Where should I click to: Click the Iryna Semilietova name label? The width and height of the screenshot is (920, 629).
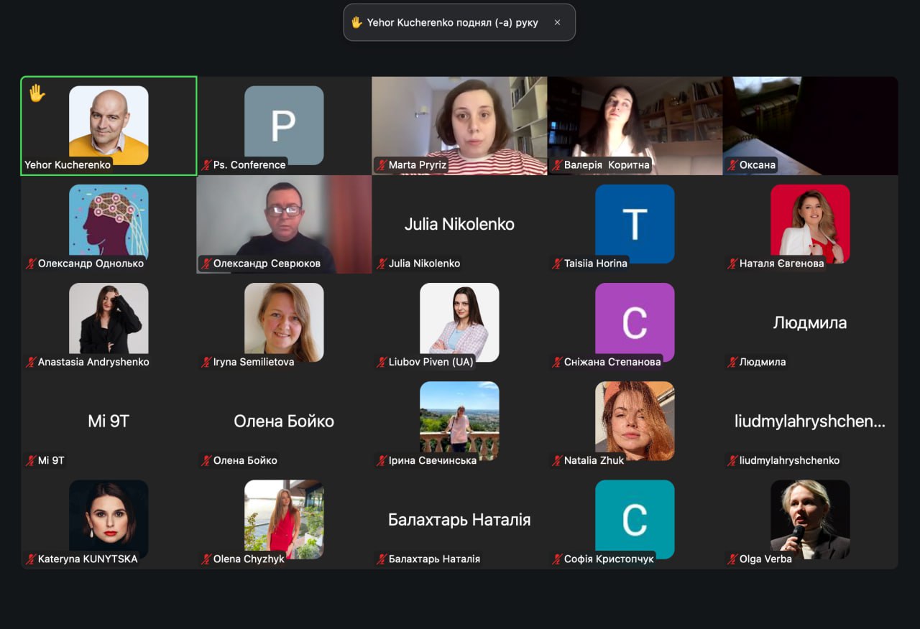254,362
